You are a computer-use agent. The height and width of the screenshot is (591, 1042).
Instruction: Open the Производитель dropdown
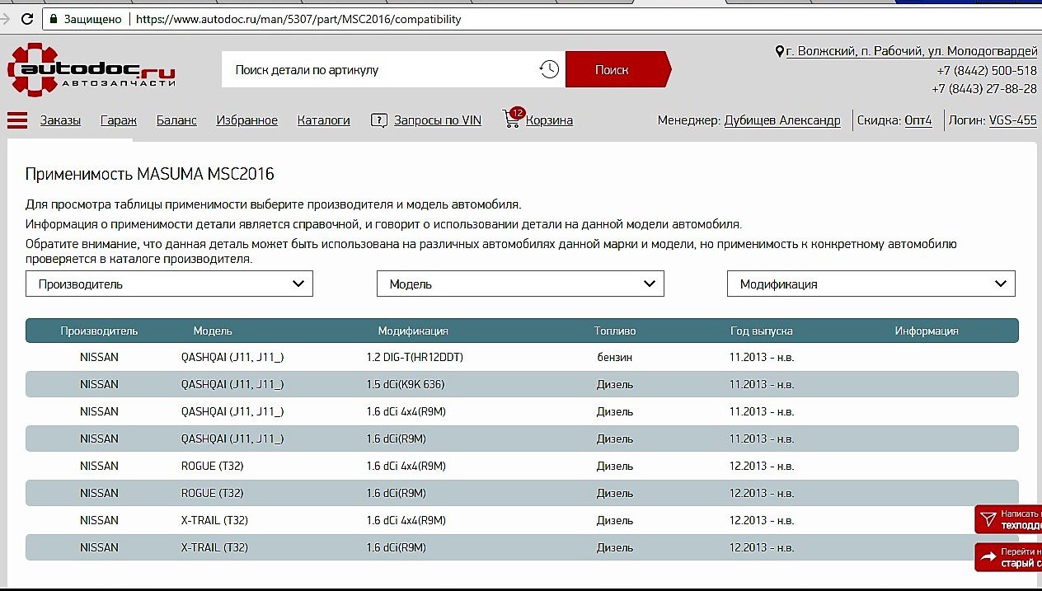pos(170,284)
